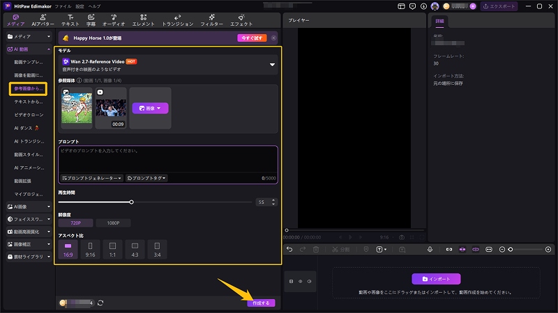Image resolution: width=558 pixels, height=313 pixels.
Task: Open the AIアバター tab
Action: point(43,20)
